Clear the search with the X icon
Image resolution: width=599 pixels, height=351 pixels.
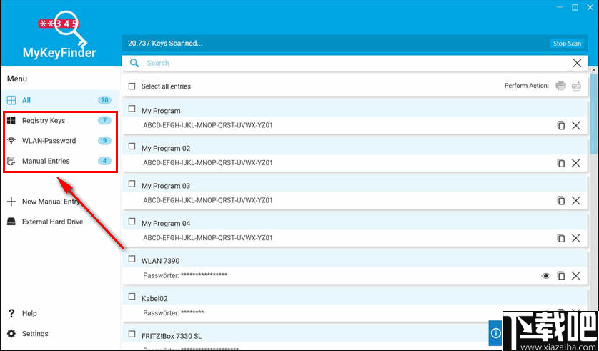click(578, 63)
